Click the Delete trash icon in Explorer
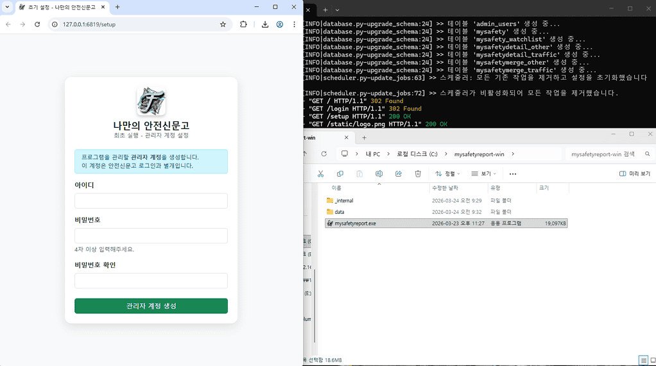This screenshot has height=366, width=656. [x=418, y=174]
